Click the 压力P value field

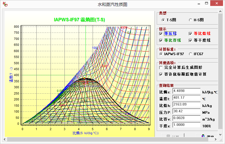point(186,111)
